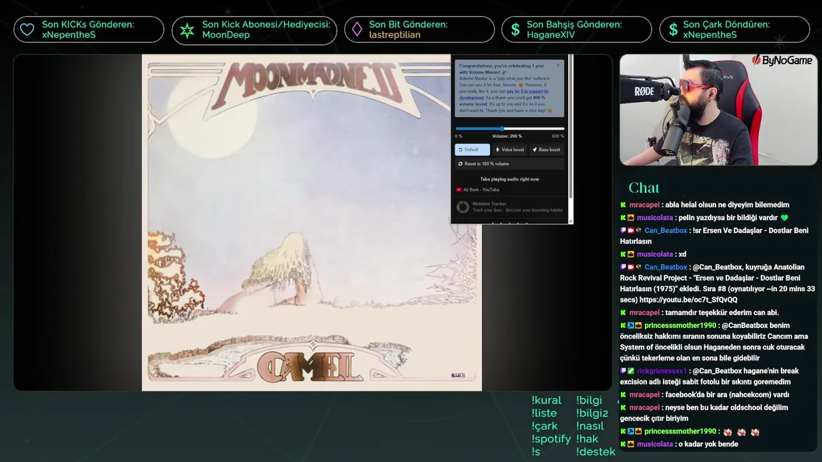The image size is (822, 462).
Task: Click the lastreptilian bit sender name
Action: pos(395,35)
